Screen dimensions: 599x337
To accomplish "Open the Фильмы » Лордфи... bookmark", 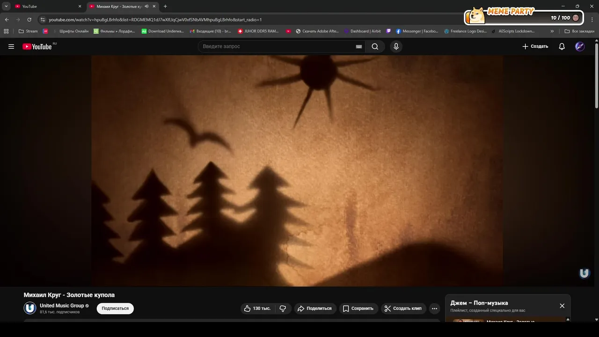I will coord(115,31).
